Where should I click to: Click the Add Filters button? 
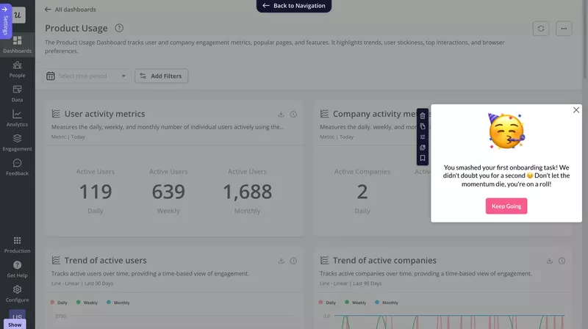162,76
